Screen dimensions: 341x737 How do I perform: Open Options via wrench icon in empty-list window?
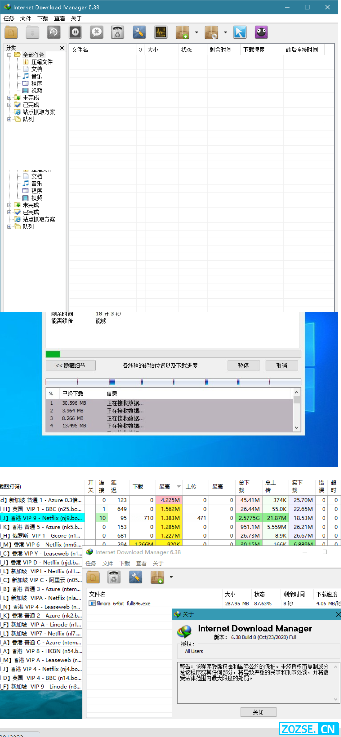pos(139,32)
